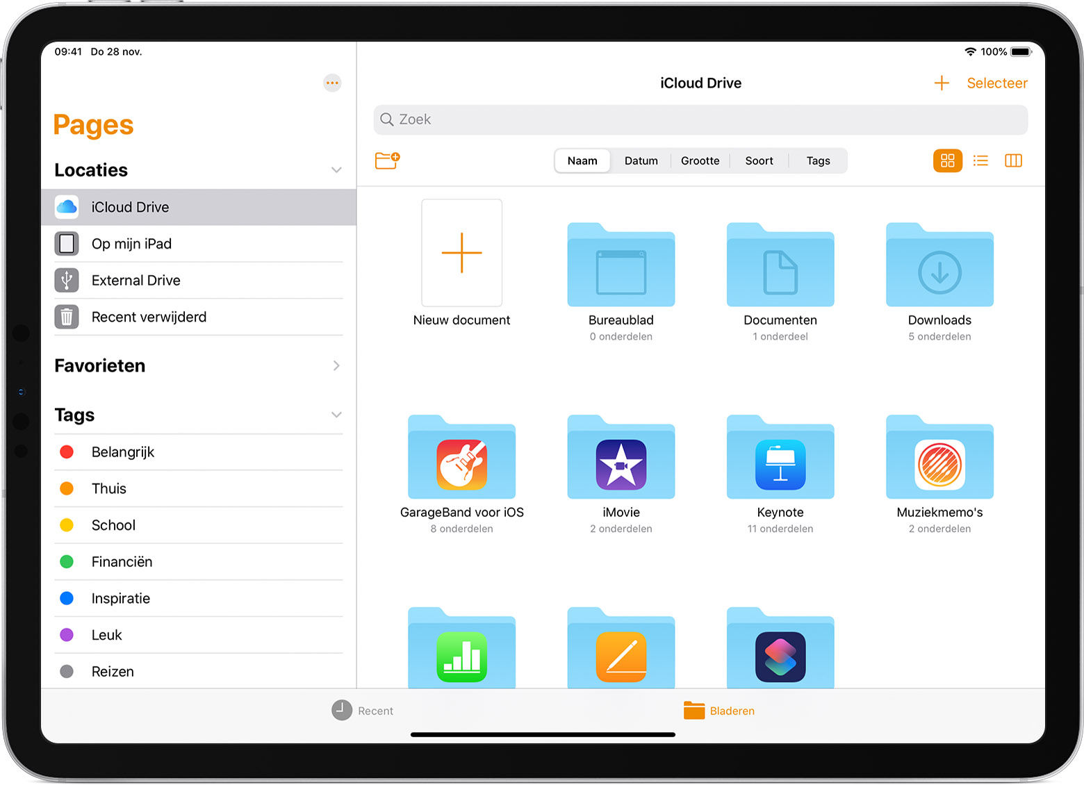1084x785 pixels.
Task: Open the Numbers folder
Action: tap(462, 648)
